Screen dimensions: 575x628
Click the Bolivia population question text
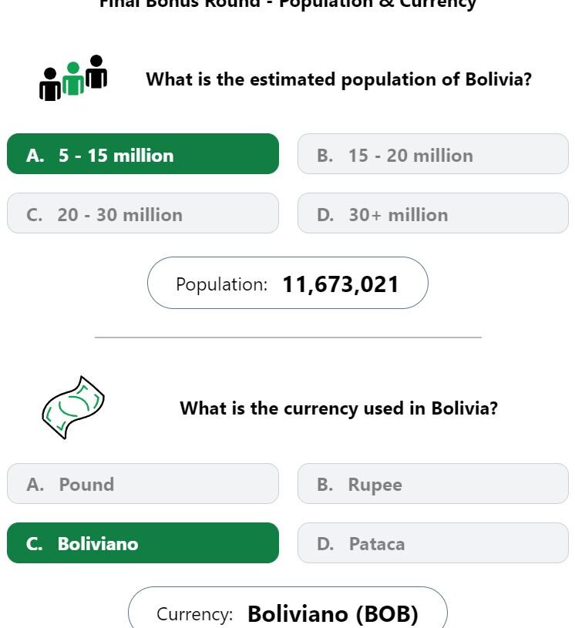pos(338,79)
